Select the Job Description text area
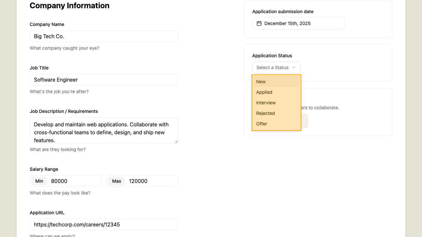422x237 pixels. click(104, 130)
